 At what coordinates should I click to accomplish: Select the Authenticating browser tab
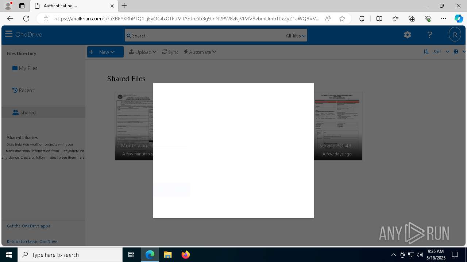(x=74, y=6)
